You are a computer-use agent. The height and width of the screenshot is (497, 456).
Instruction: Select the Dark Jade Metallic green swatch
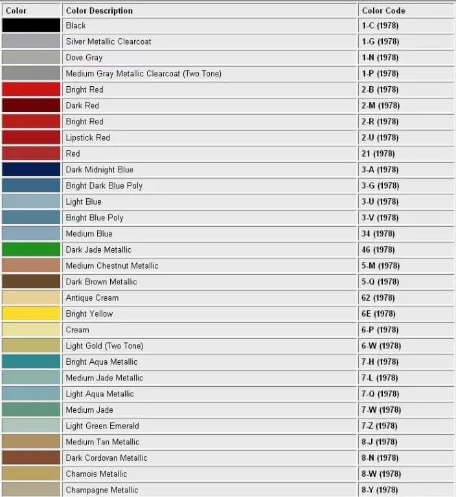31,249
